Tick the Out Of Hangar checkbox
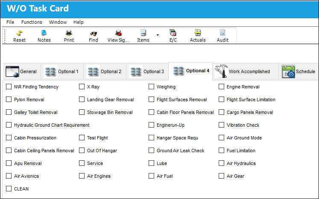Viewport: 319px width, 199px height. click(82, 151)
